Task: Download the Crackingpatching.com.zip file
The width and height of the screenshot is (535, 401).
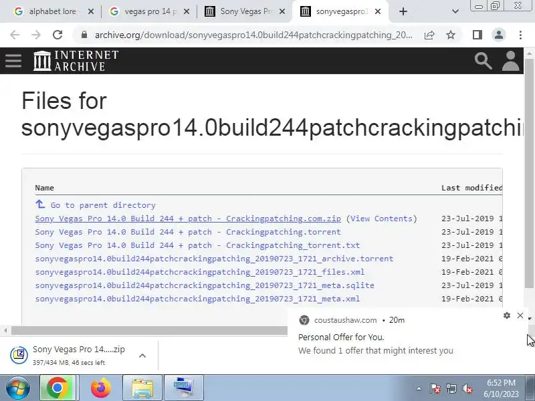Action: pos(188,219)
